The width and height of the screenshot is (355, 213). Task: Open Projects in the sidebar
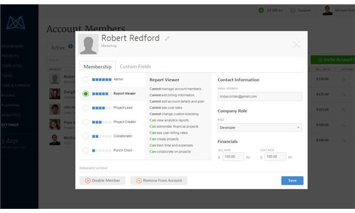[10, 56]
